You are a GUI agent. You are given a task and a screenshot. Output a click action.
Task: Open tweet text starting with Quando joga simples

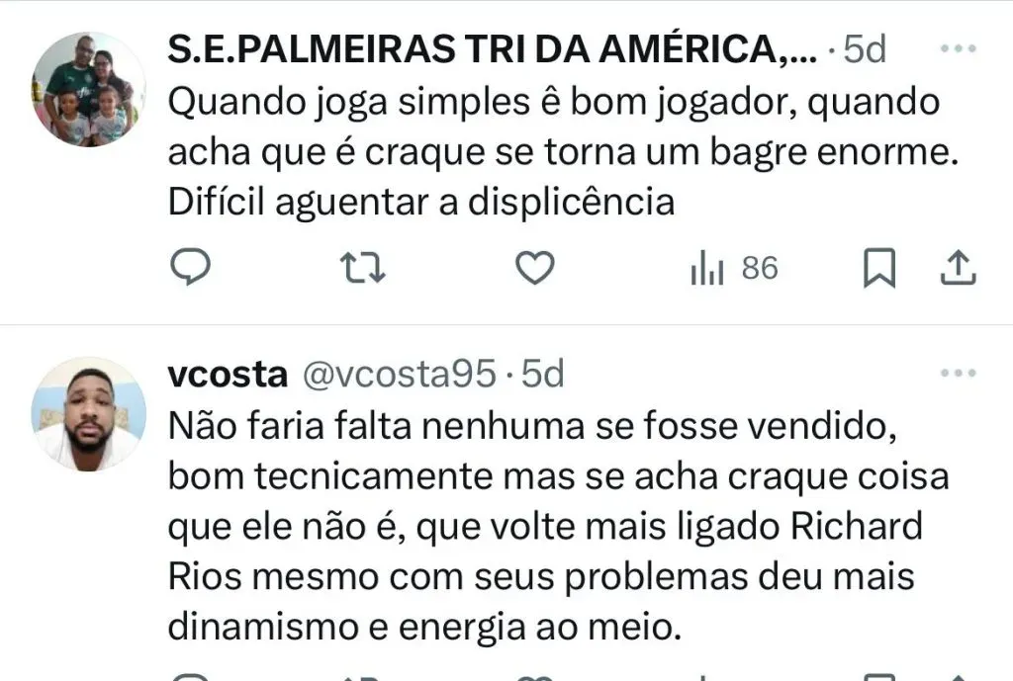[x=563, y=152]
